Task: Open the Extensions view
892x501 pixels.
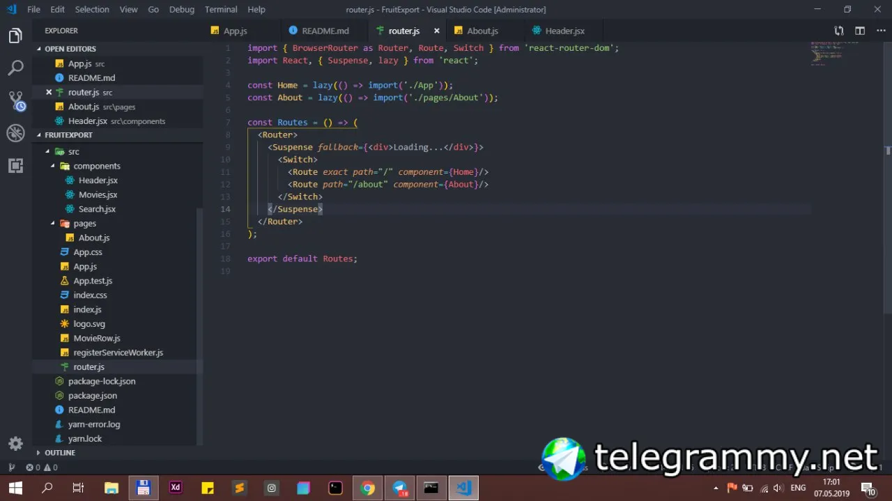Action: [15, 166]
